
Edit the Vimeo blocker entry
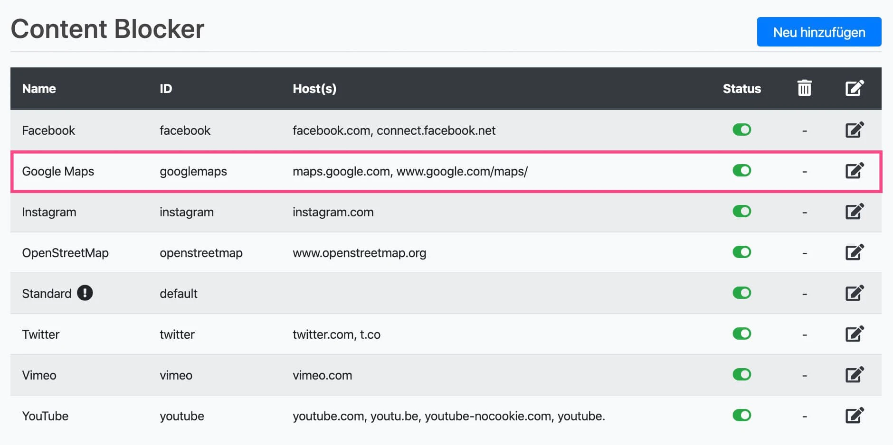point(855,374)
